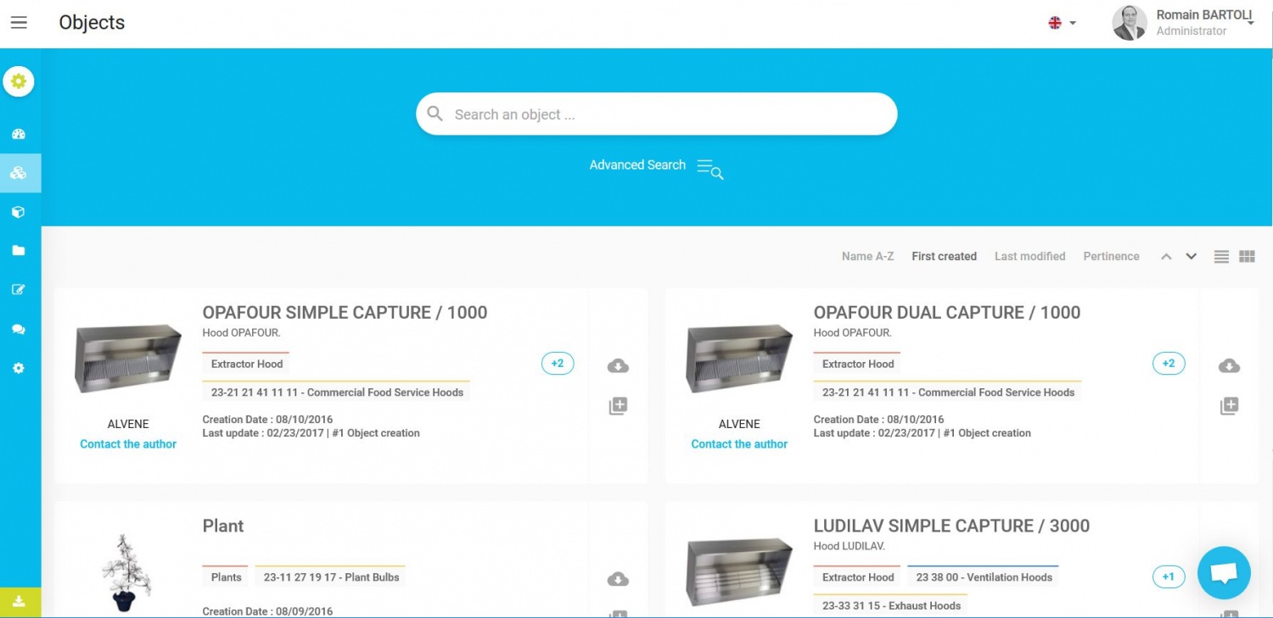Open the hamburger menu
The image size is (1273, 618).
pos(19,23)
